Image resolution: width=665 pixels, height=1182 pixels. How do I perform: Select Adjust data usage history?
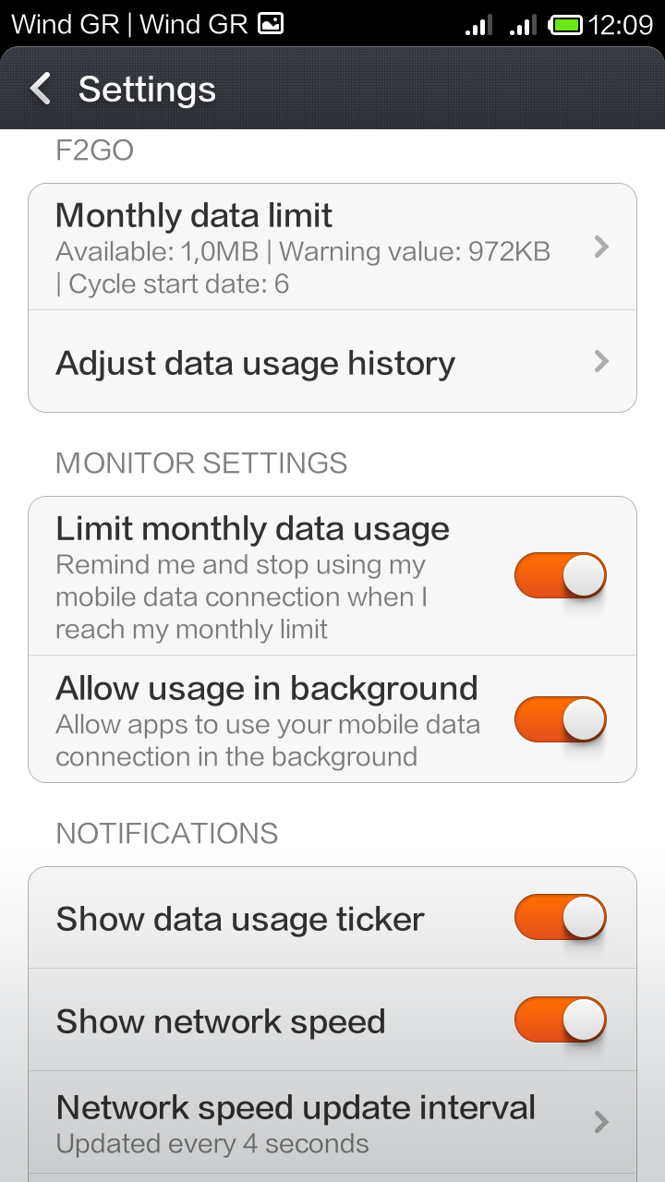[x=256, y=363]
